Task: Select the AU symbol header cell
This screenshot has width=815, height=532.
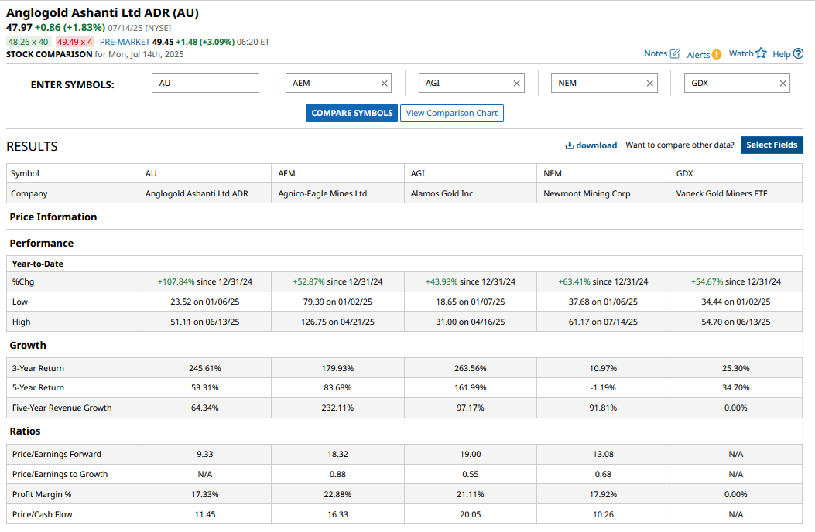Action: pyautogui.click(x=205, y=173)
